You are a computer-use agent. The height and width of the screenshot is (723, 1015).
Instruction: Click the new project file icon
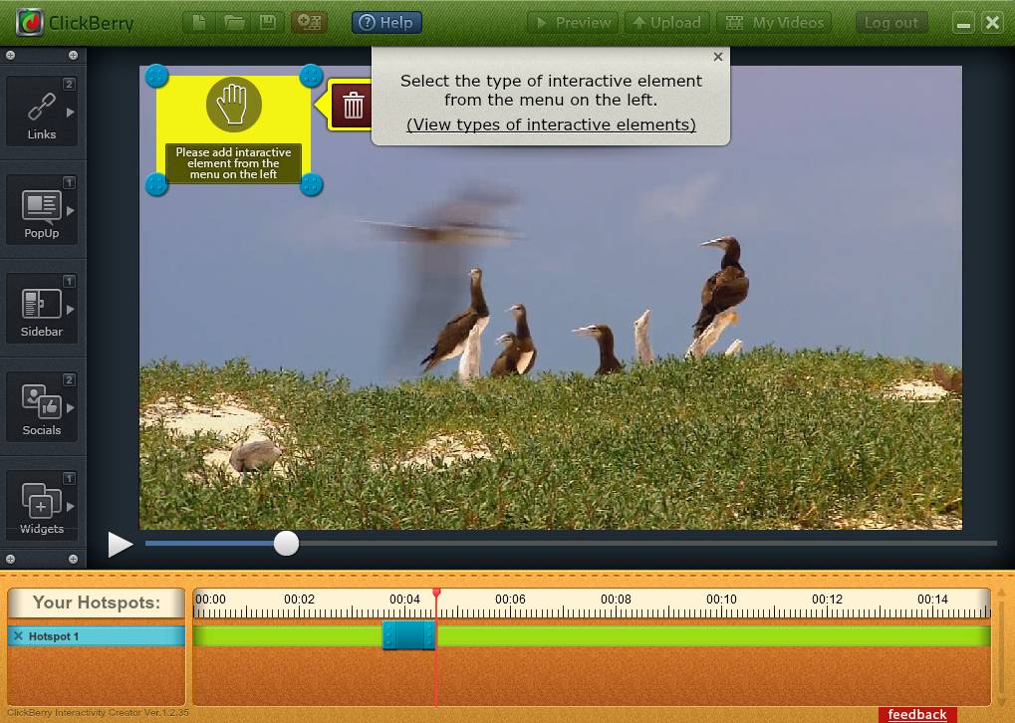pos(200,22)
